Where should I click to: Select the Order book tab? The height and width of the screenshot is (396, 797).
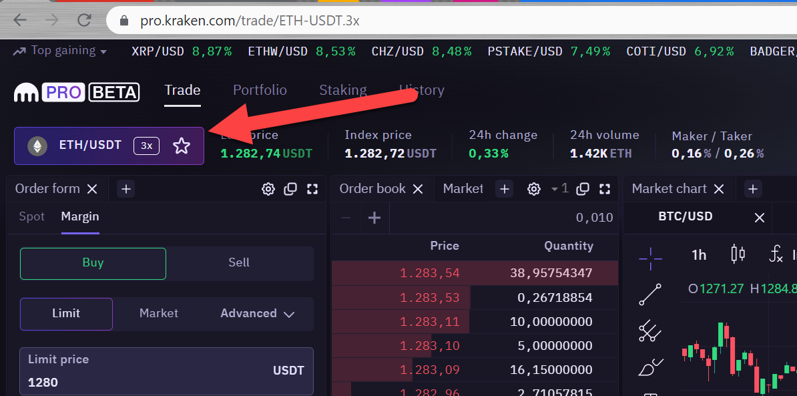[372, 189]
